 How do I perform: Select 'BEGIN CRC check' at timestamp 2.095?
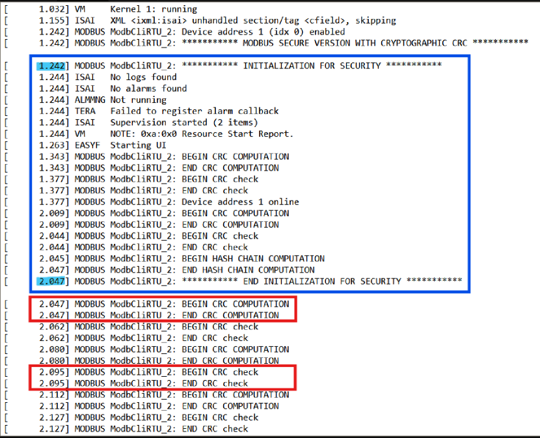(x=220, y=372)
